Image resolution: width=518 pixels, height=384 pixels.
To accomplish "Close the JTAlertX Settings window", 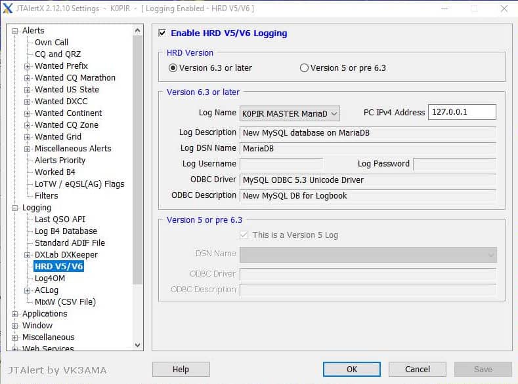I will [504, 9].
